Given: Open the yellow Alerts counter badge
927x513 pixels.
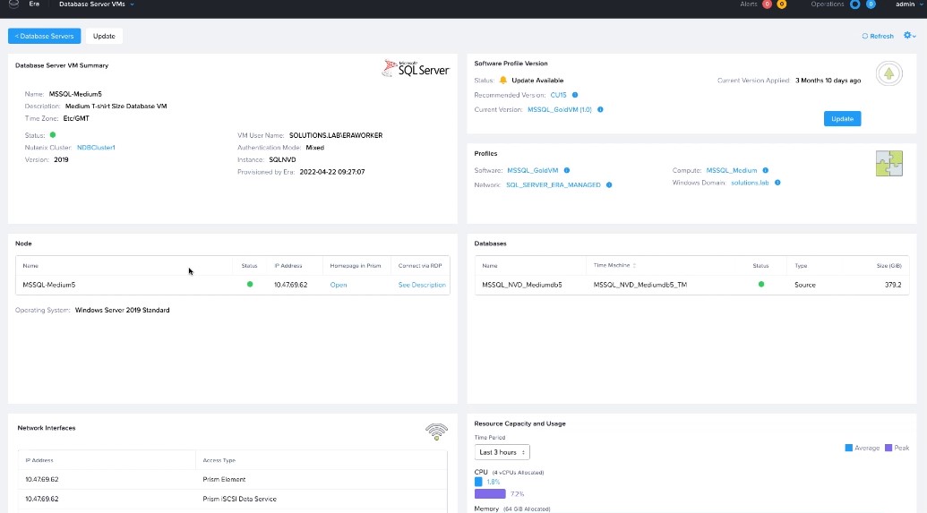Looking at the screenshot, I should (x=782, y=4).
